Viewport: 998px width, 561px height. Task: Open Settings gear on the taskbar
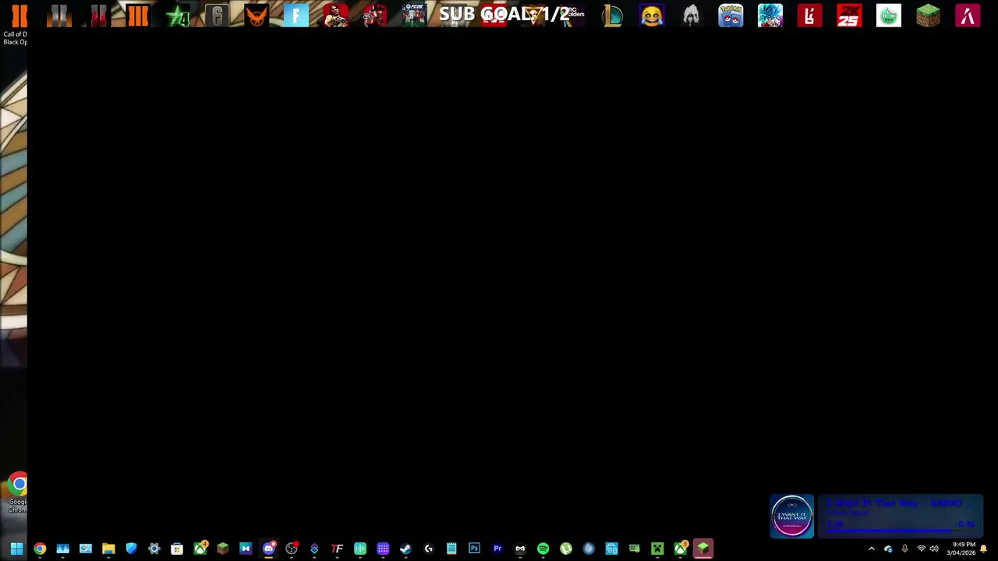click(x=154, y=549)
